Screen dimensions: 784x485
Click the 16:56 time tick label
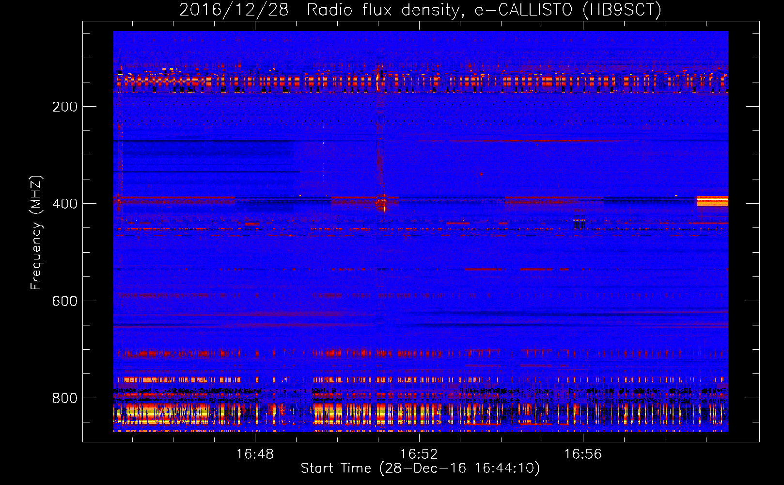pyautogui.click(x=583, y=454)
